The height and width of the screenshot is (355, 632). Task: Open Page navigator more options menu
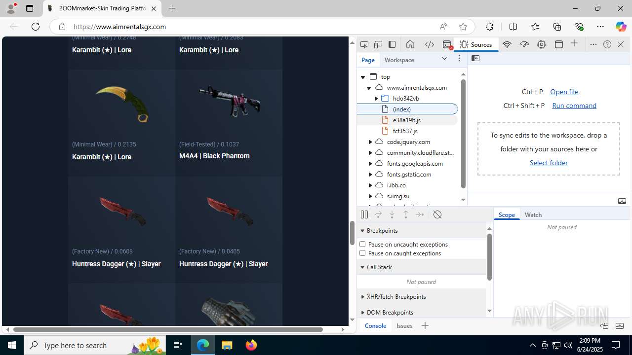coord(459,59)
